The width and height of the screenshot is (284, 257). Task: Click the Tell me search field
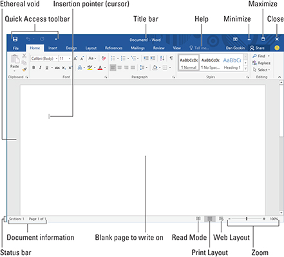coord(199,48)
